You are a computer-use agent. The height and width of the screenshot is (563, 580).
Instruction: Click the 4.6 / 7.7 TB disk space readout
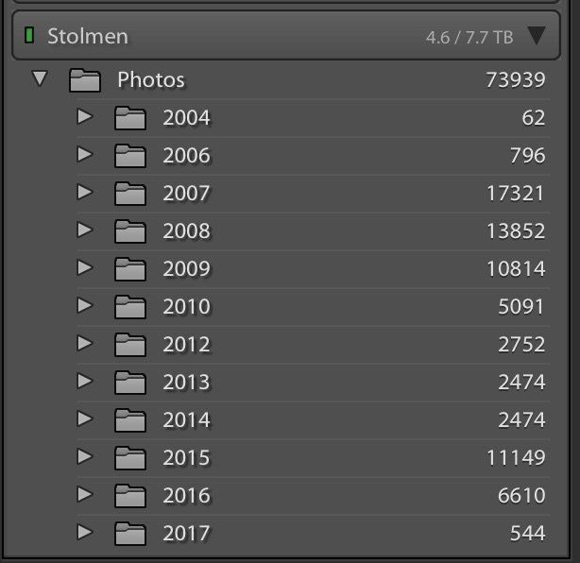point(469,38)
